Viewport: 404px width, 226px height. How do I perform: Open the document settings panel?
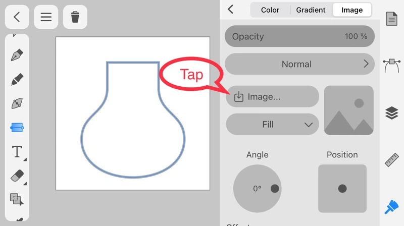pos(392,20)
